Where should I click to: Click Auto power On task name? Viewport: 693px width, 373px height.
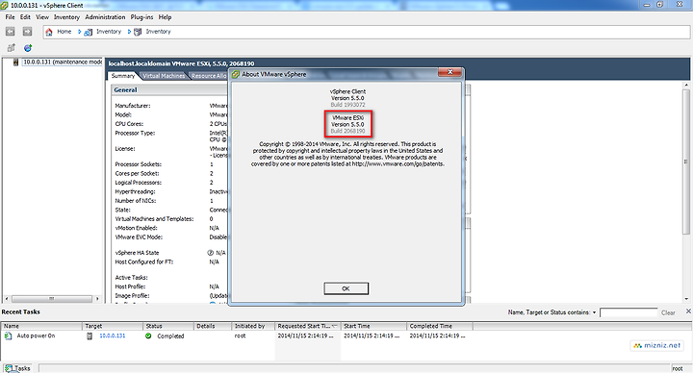(36, 336)
